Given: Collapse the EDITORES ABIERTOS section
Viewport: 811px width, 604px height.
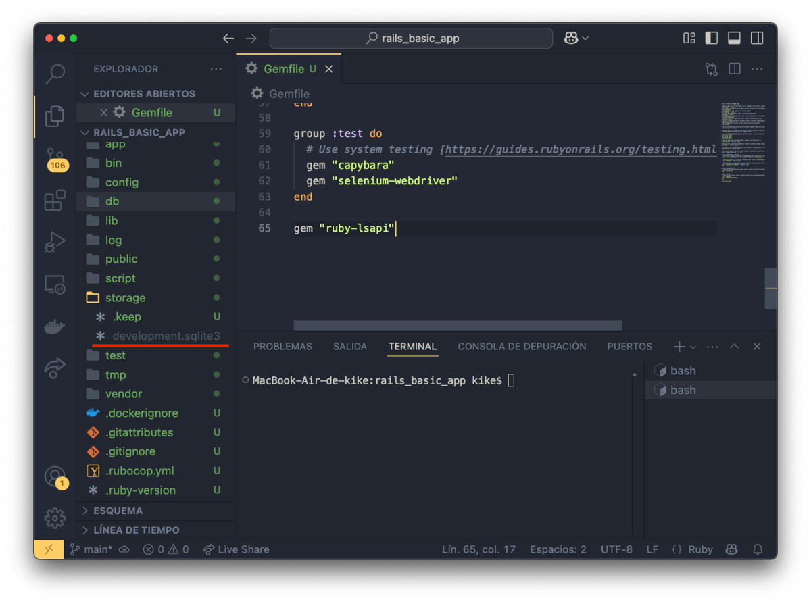Looking at the screenshot, I should point(144,94).
